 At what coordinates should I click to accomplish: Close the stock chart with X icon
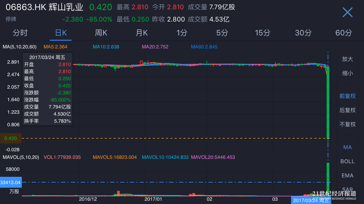[x=347, y=12]
